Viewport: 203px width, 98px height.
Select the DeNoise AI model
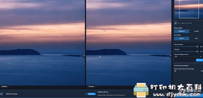click(181, 31)
